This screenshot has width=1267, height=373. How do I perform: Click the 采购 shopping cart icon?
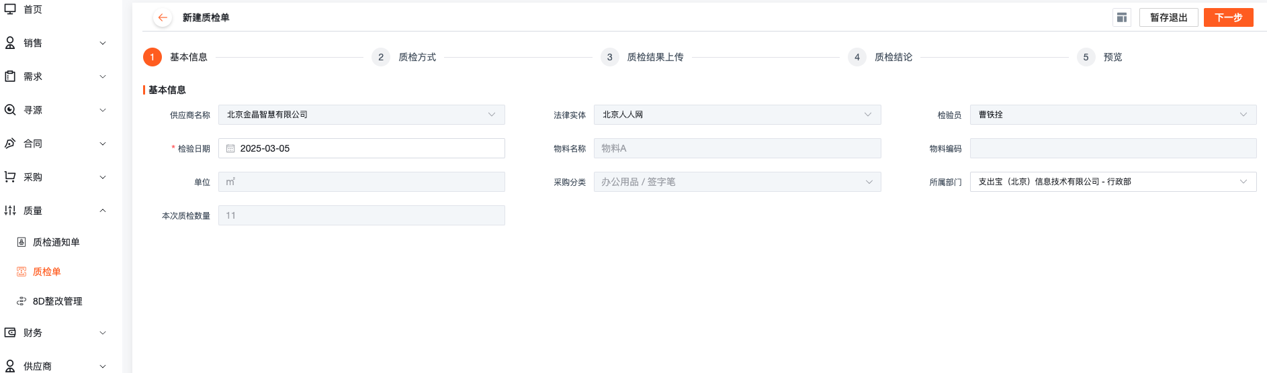(x=10, y=177)
